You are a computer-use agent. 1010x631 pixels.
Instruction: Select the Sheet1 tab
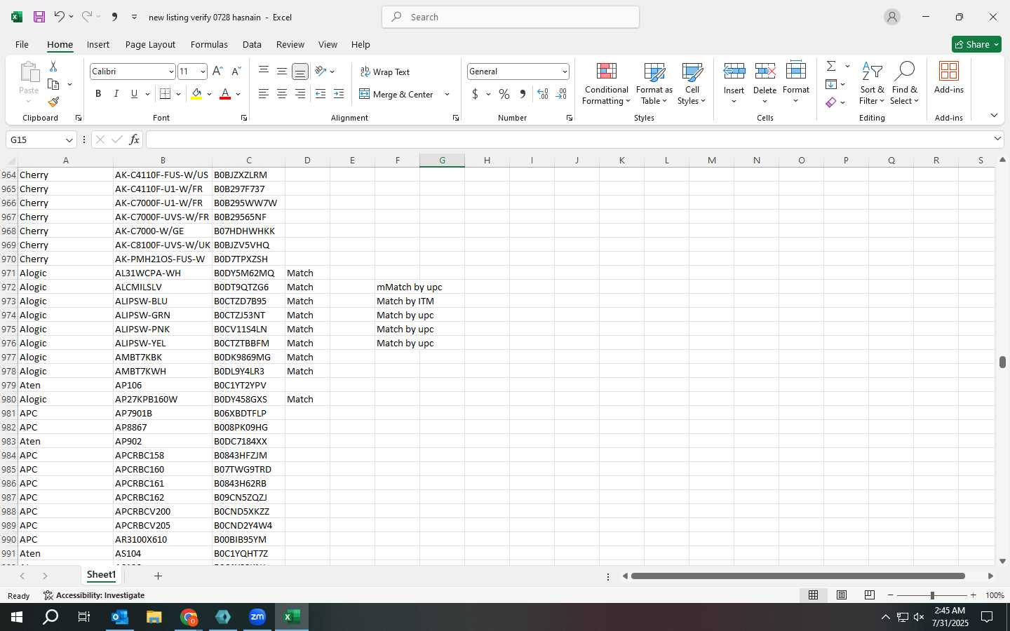click(101, 575)
